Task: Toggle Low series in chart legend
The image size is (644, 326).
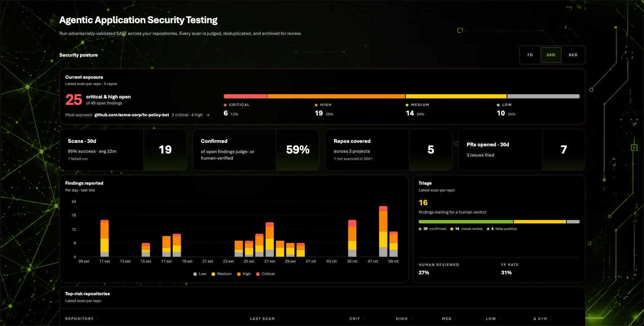Action: pyautogui.click(x=200, y=274)
